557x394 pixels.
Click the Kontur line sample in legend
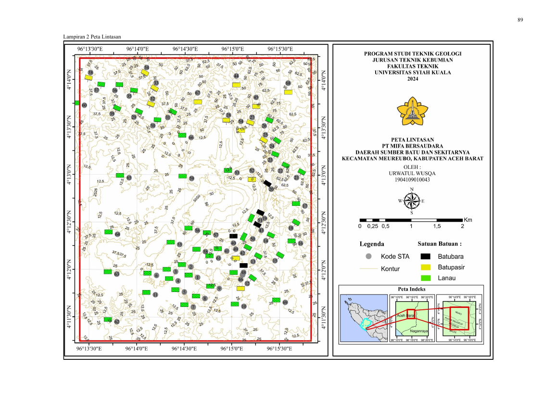tap(369, 269)
